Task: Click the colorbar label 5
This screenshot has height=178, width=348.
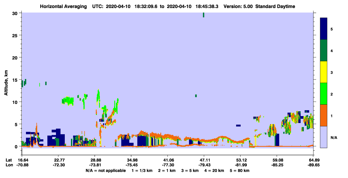Action: 331,29
